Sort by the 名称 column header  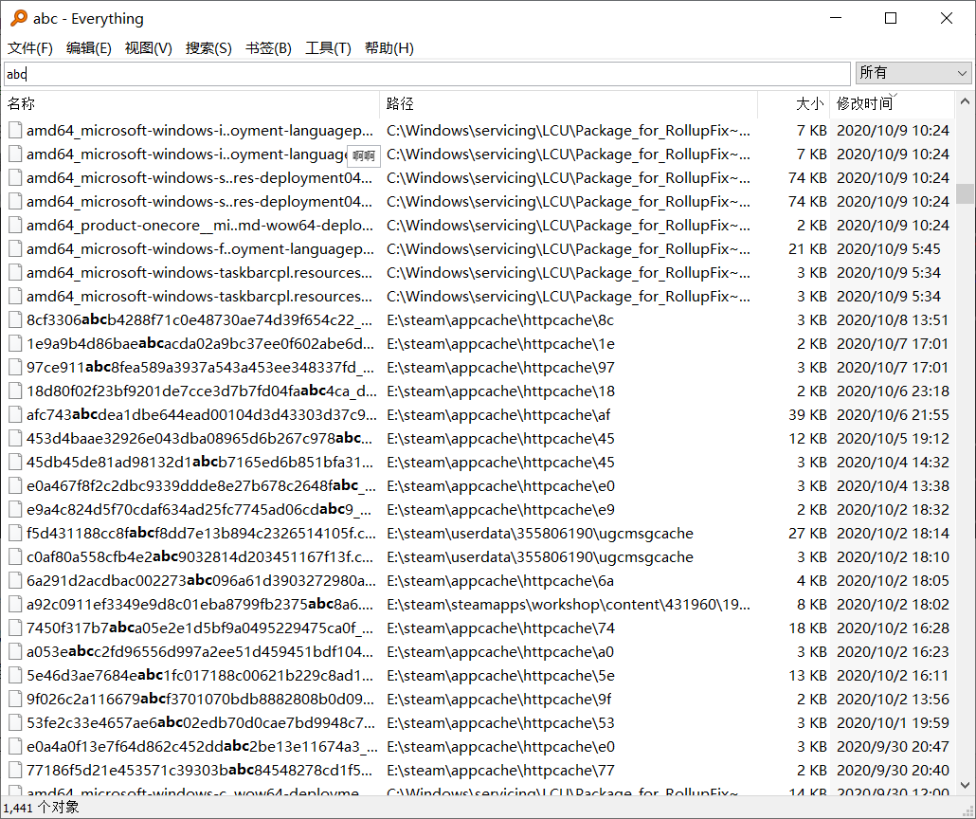(x=190, y=103)
